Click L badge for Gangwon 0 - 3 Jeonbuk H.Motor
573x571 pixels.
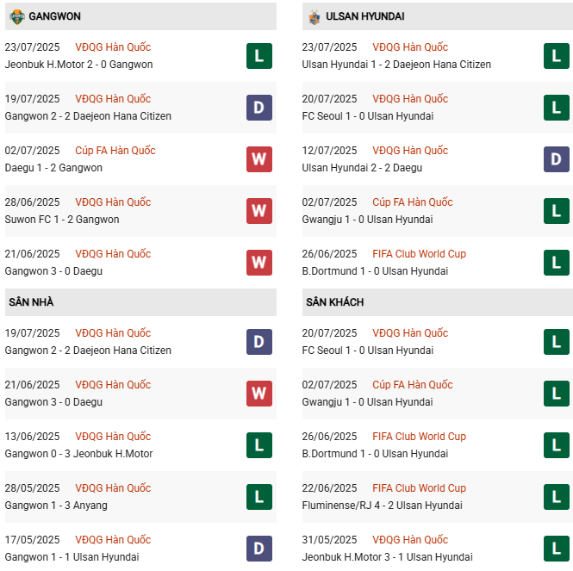pos(259,445)
